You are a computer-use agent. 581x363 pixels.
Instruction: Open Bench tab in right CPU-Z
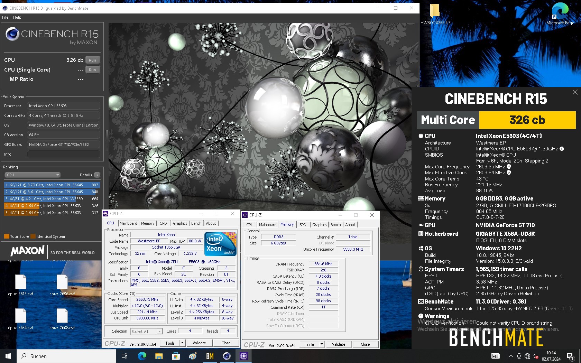[x=336, y=225]
